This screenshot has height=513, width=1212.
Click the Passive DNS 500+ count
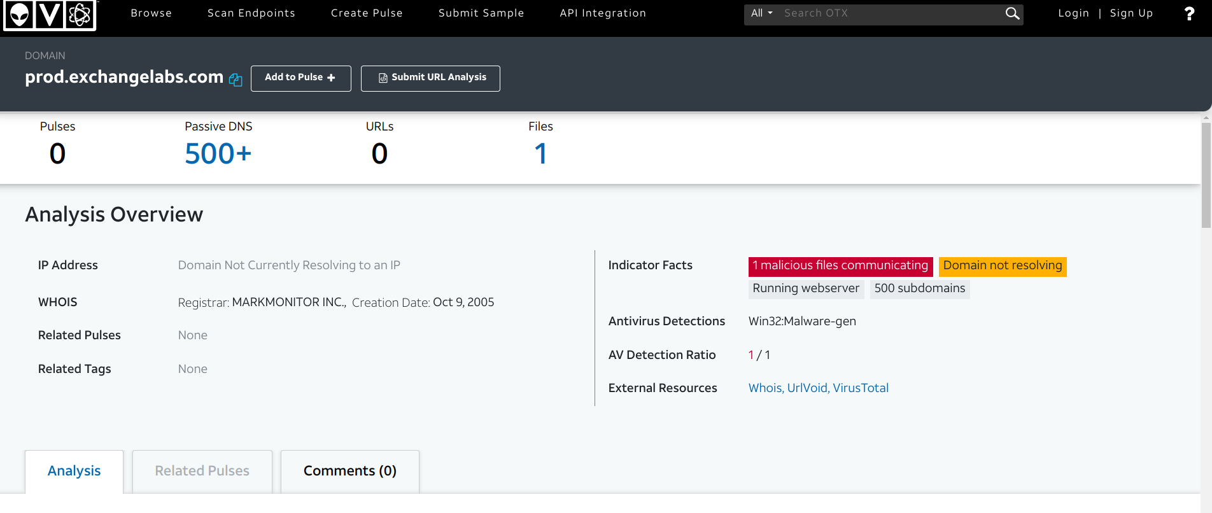(x=218, y=153)
